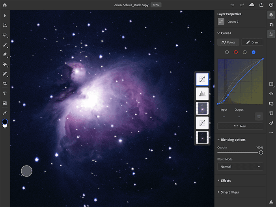Select the Lasso tool
This screenshot has width=276, height=207.
click(x=5, y=35)
